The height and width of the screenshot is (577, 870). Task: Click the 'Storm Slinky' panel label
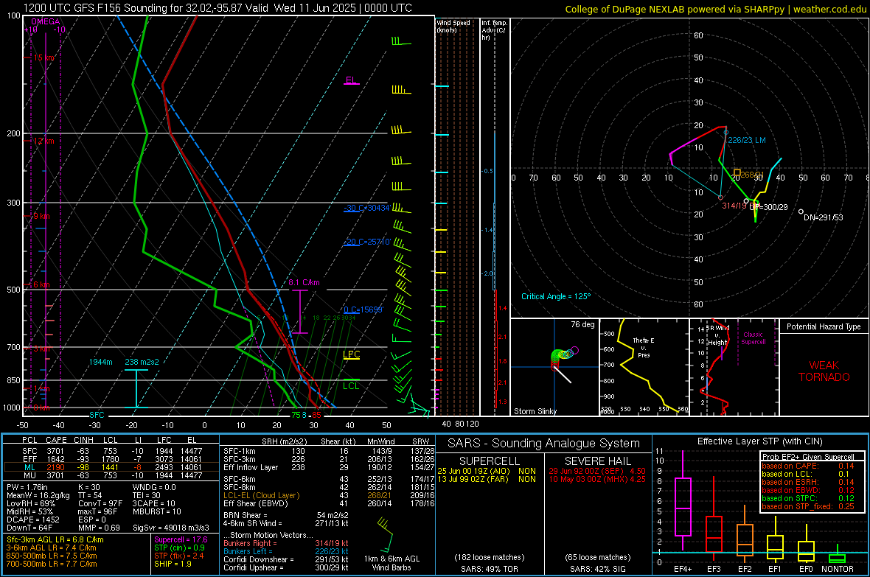click(x=535, y=411)
